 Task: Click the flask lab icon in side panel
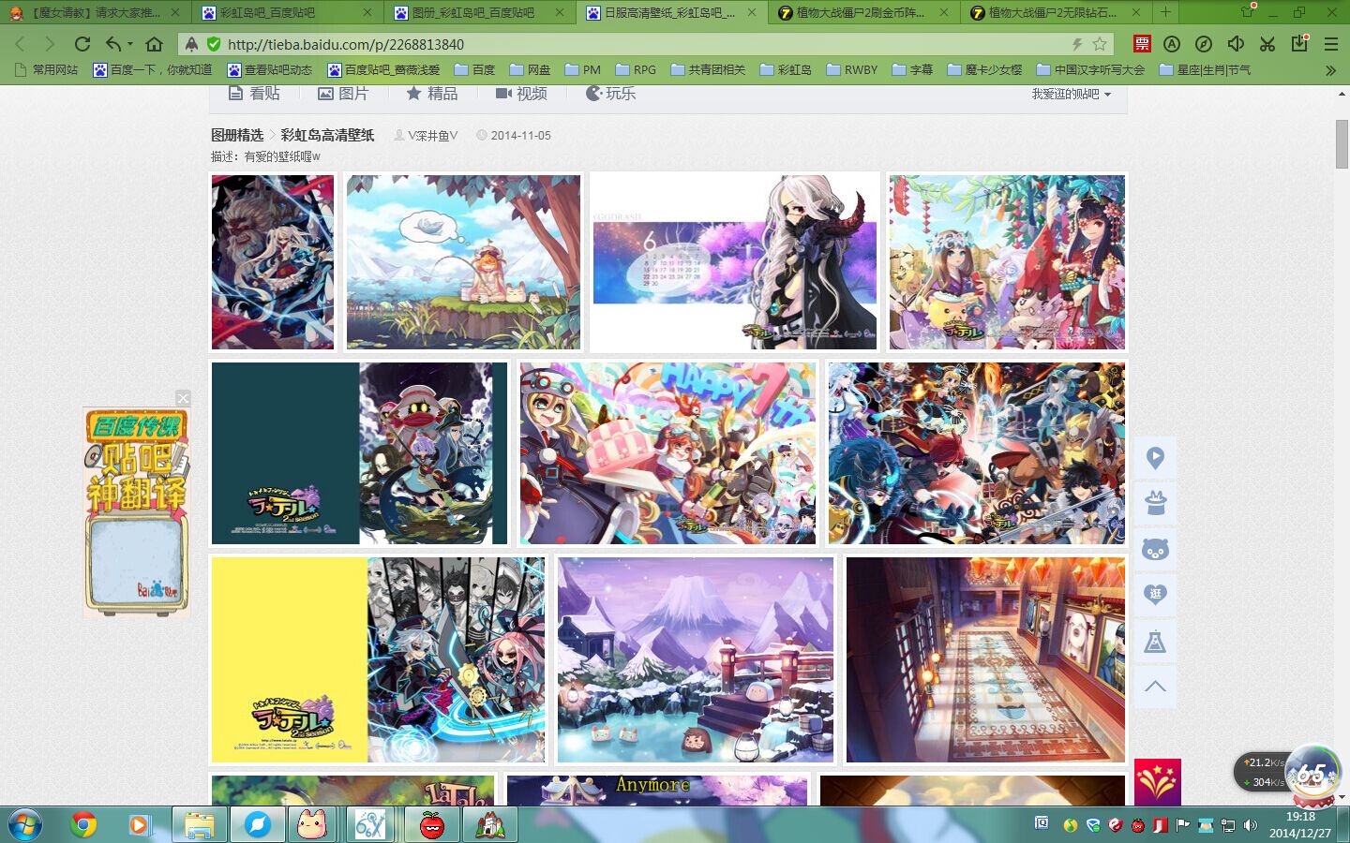coord(1155,642)
